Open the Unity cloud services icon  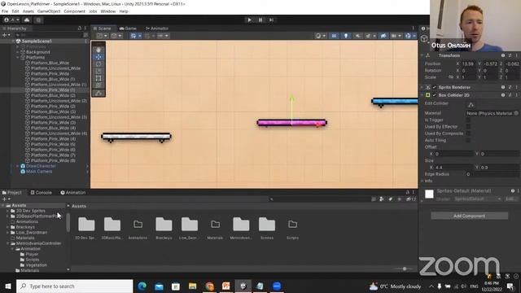click(27, 20)
